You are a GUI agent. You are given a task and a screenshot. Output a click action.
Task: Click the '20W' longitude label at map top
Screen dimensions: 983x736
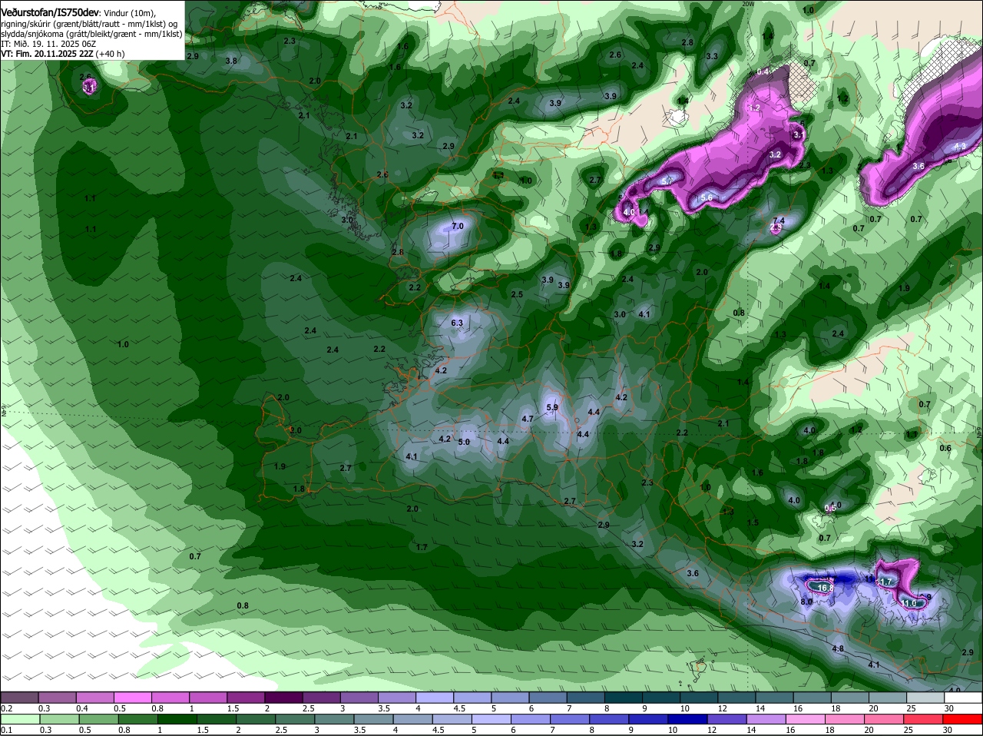749,4
